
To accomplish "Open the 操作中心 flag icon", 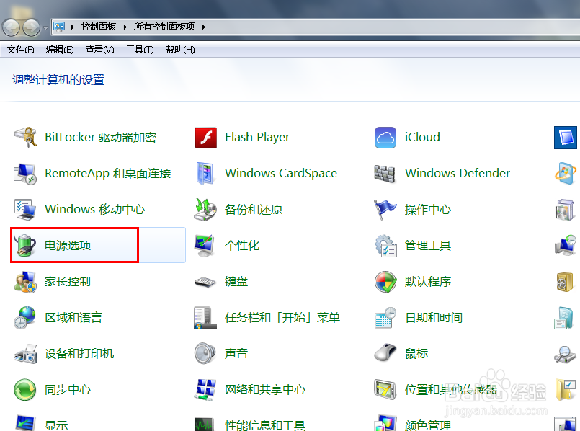I will coord(385,210).
